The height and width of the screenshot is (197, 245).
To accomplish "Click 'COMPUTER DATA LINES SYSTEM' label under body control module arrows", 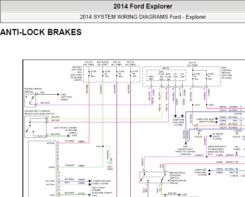I will 178,122.
